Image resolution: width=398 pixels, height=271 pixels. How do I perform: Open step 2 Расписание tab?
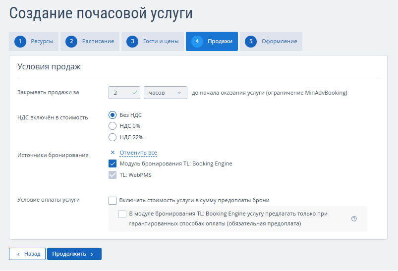coord(90,41)
